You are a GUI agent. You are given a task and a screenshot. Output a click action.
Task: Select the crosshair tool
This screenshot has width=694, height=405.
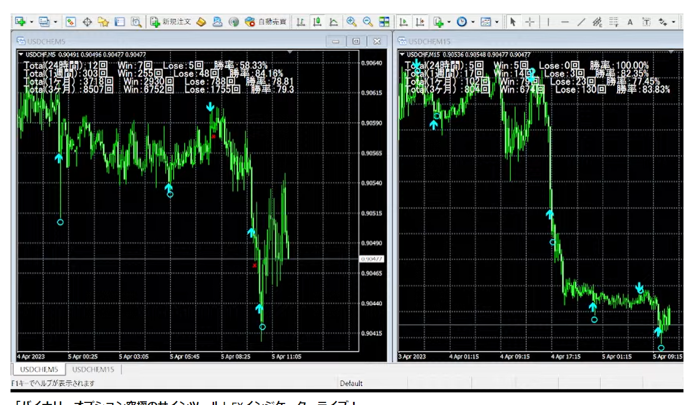(530, 22)
